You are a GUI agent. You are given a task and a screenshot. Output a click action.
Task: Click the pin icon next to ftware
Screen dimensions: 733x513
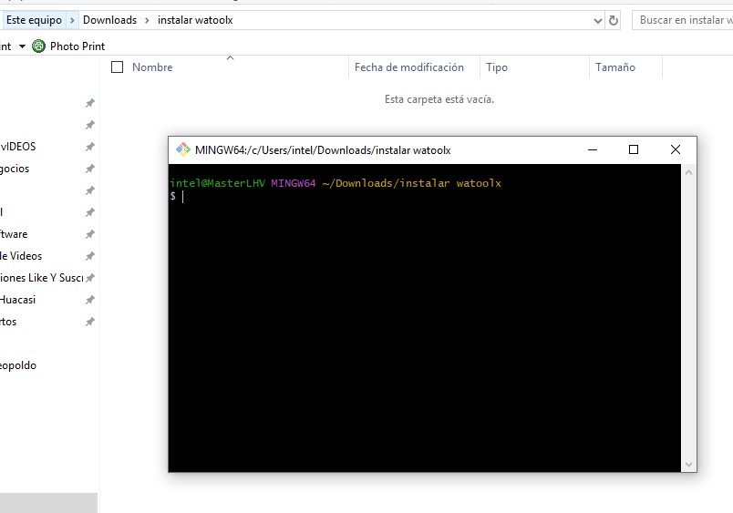point(89,234)
